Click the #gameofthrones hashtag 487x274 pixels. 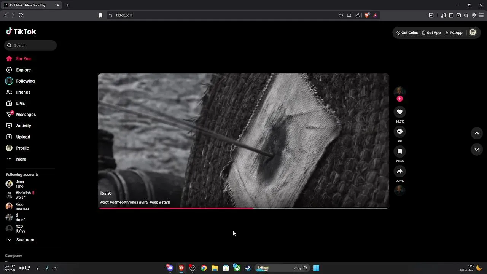[124, 202]
